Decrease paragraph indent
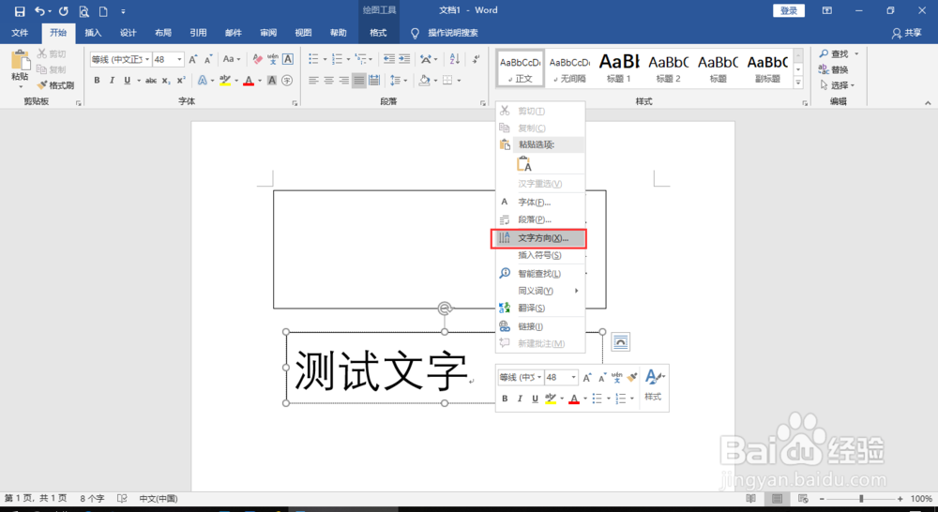 tap(389, 59)
